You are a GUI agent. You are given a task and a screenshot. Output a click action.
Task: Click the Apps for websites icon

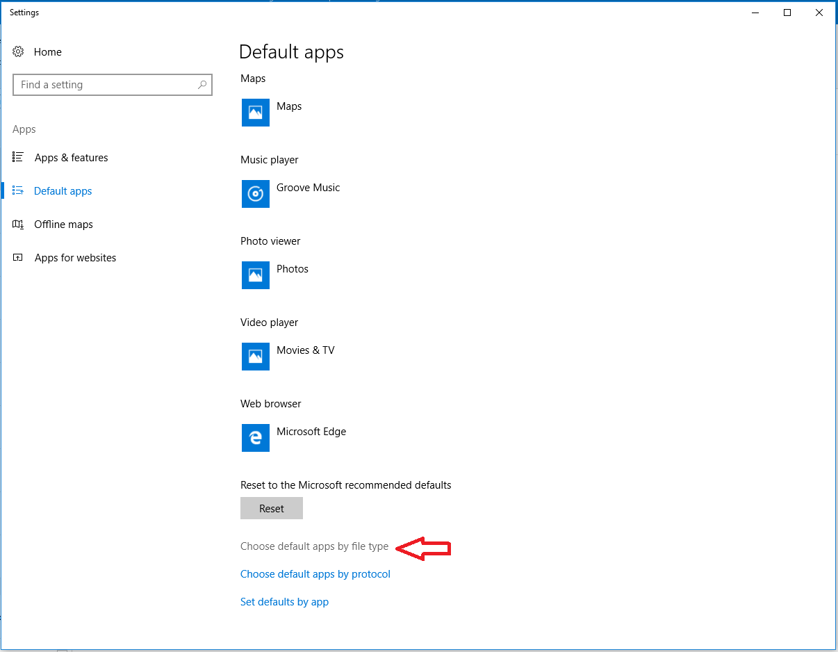(19, 258)
